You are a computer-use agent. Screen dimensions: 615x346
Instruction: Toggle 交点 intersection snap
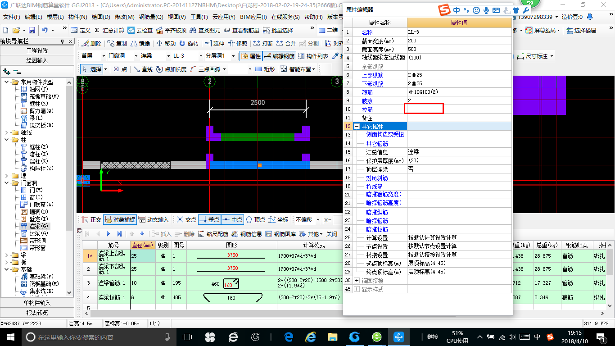186,220
